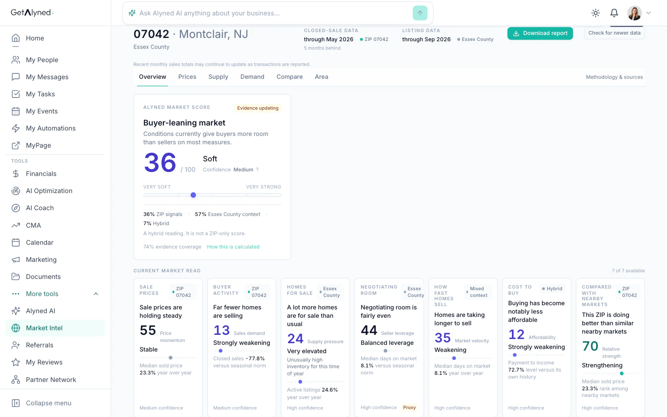The height and width of the screenshot is (417, 667).
Task: Click 'Homes are taking longer to sell'
Action: click(x=459, y=319)
